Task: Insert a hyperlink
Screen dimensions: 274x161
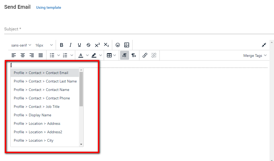Action: pos(145,56)
